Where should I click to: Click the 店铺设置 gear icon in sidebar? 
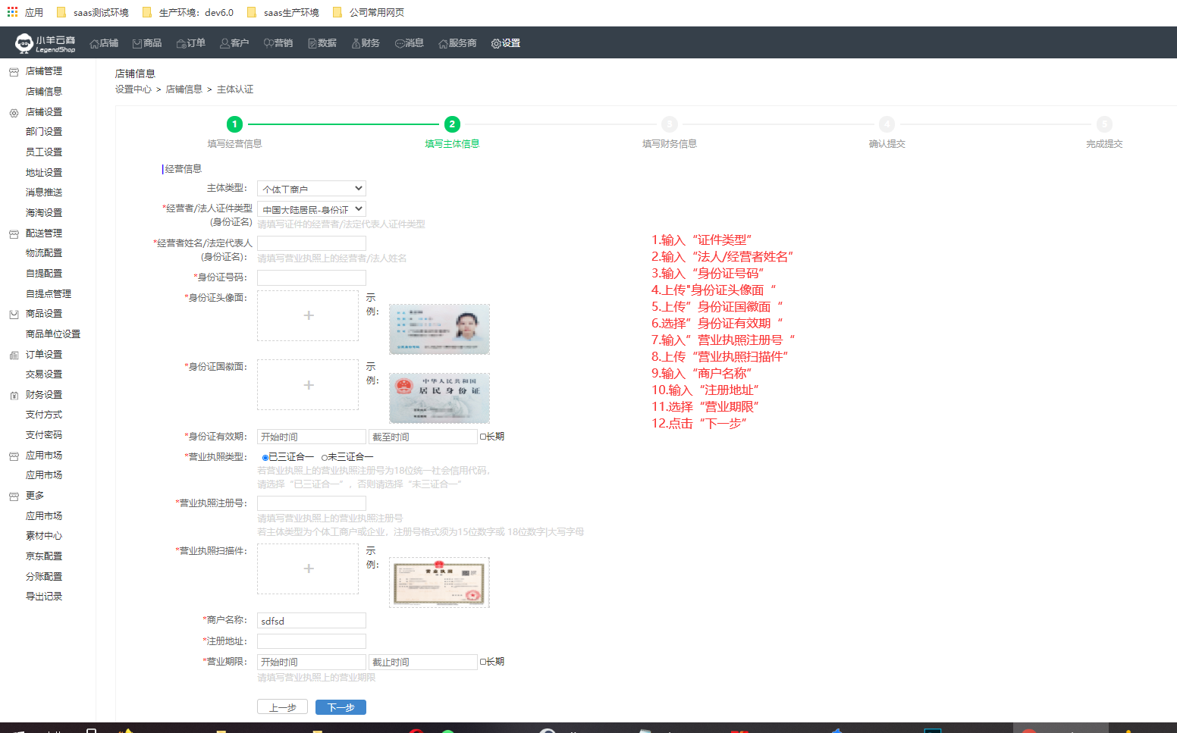(14, 112)
